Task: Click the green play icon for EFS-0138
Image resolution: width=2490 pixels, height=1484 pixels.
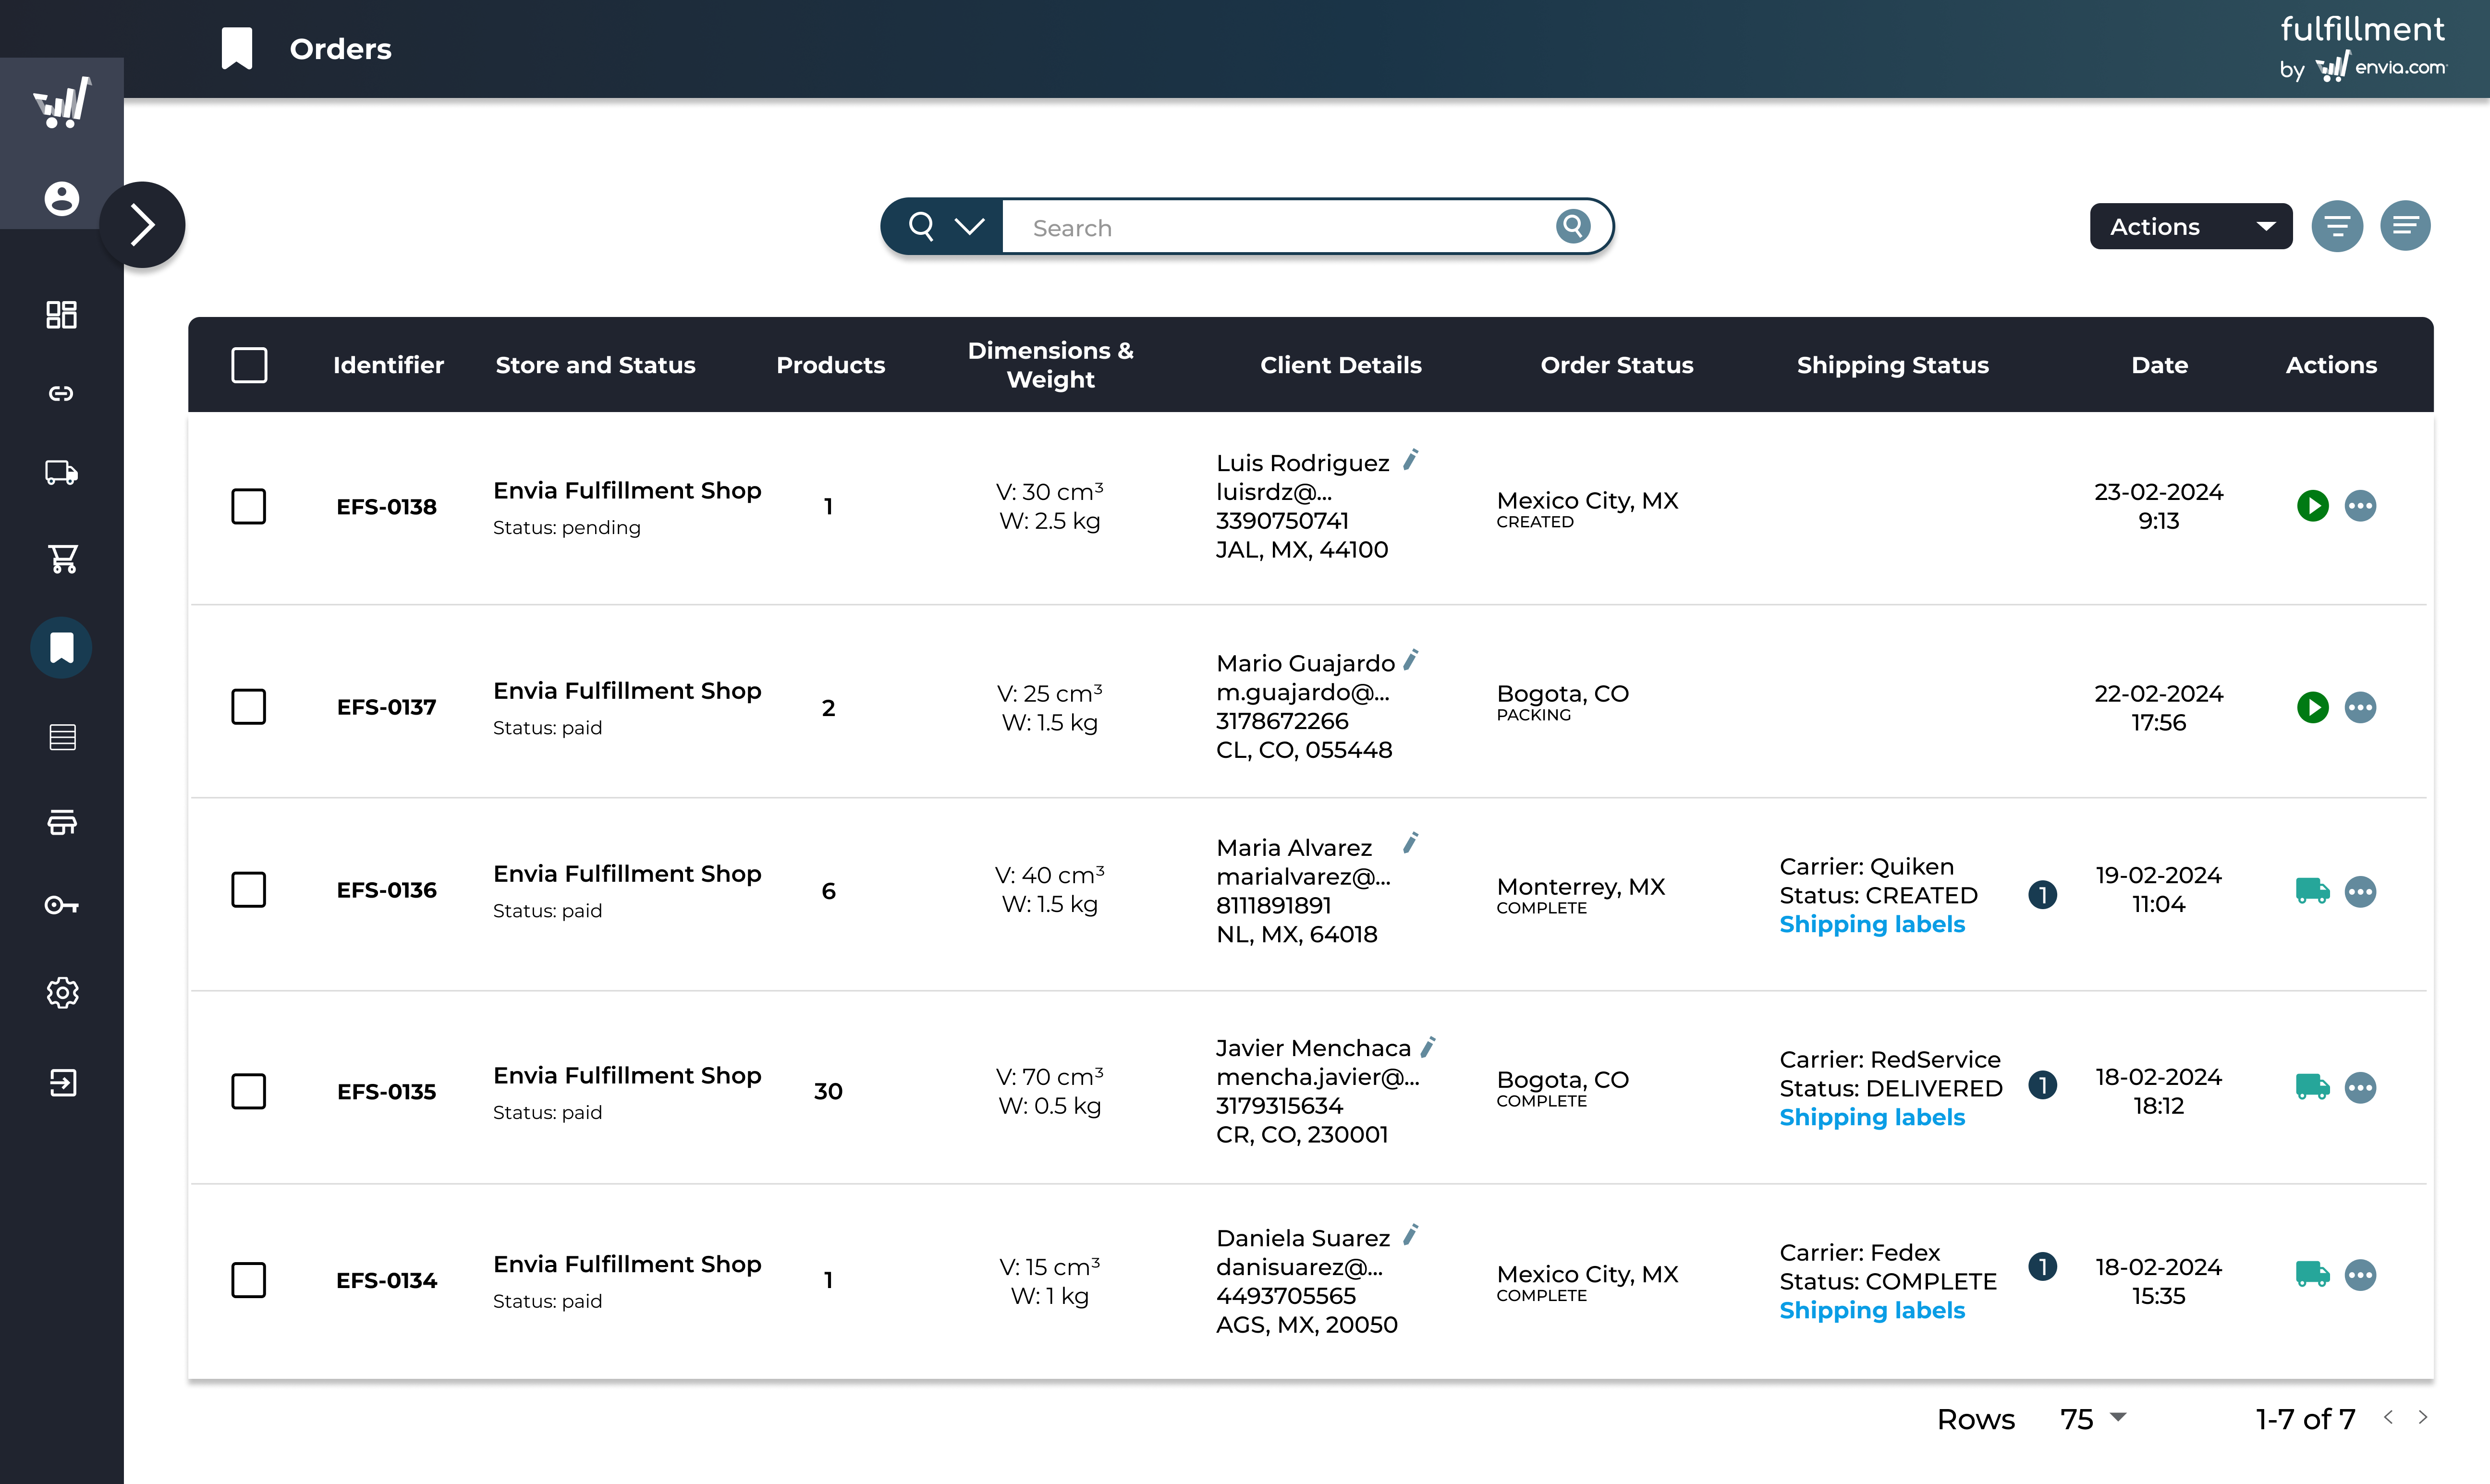Action: 2312,506
